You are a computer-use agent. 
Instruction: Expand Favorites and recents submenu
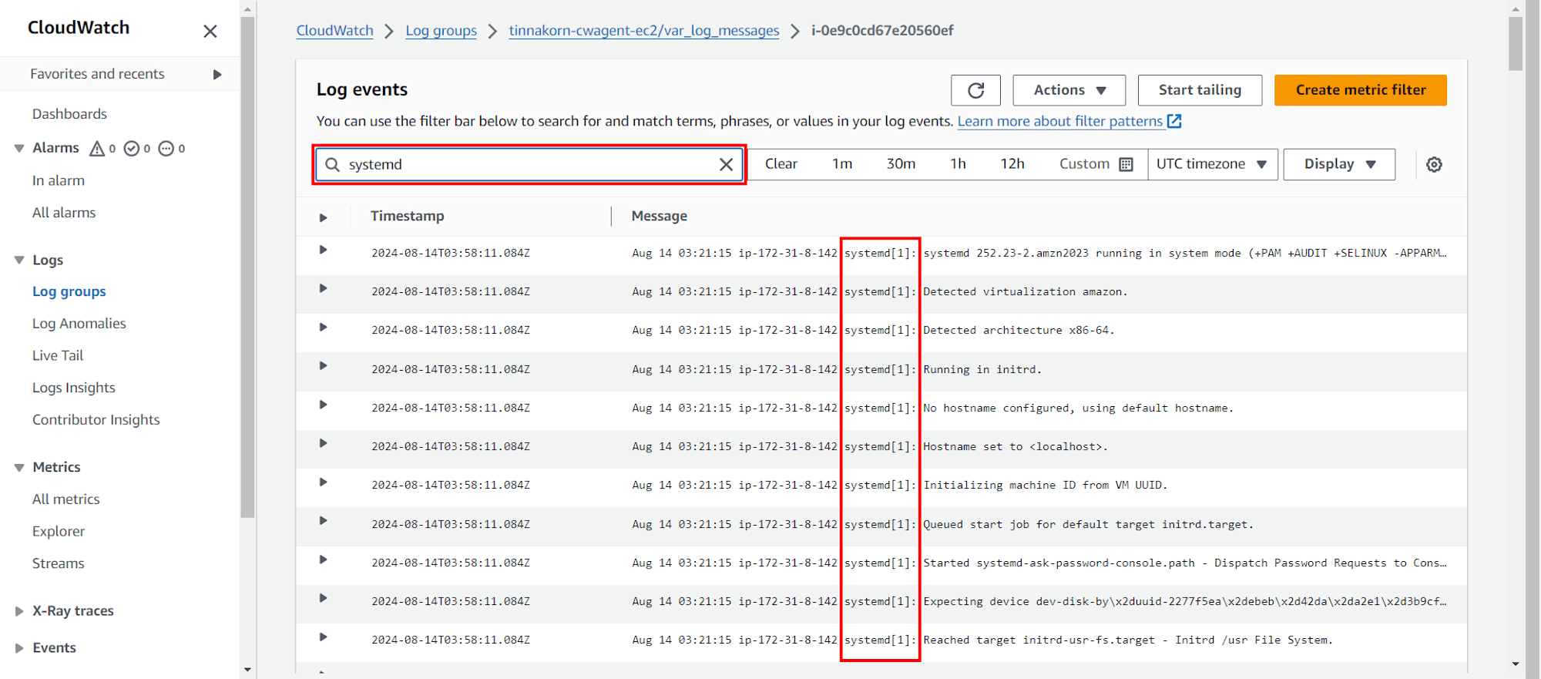[x=217, y=74]
